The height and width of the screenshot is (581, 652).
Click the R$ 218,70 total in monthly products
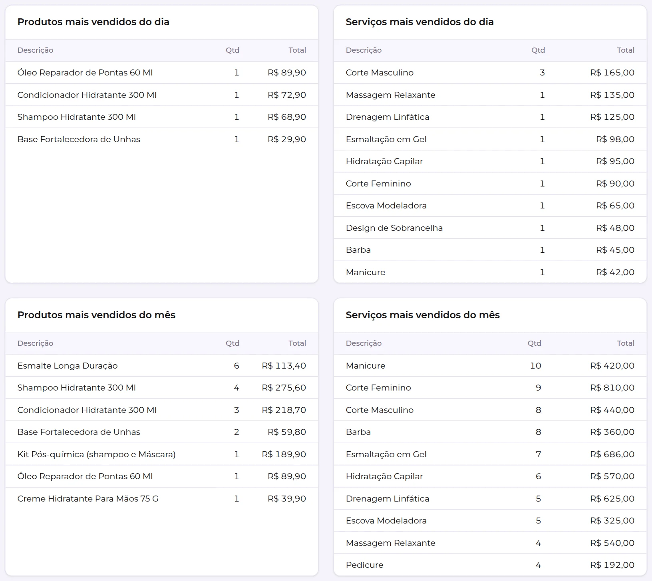[x=284, y=410]
